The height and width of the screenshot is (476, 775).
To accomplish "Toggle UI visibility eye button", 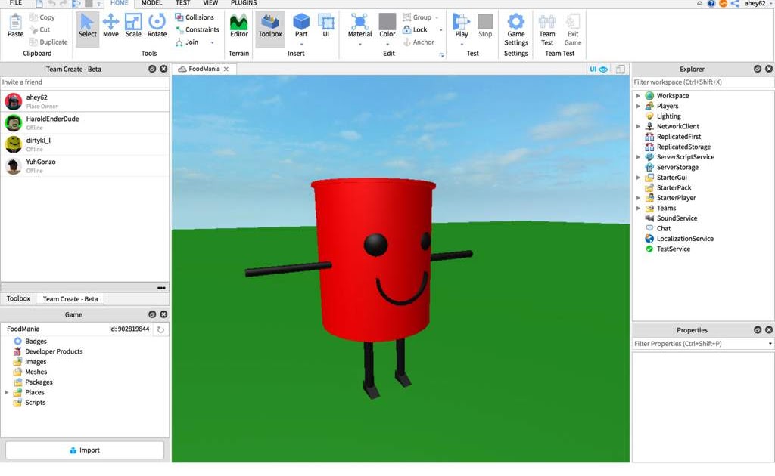I will (x=599, y=69).
